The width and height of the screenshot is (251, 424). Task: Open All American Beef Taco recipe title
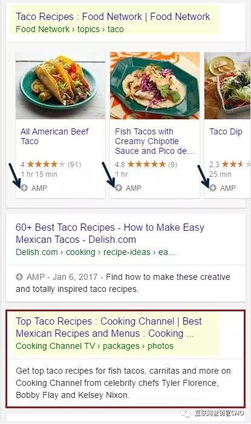[x=54, y=136]
